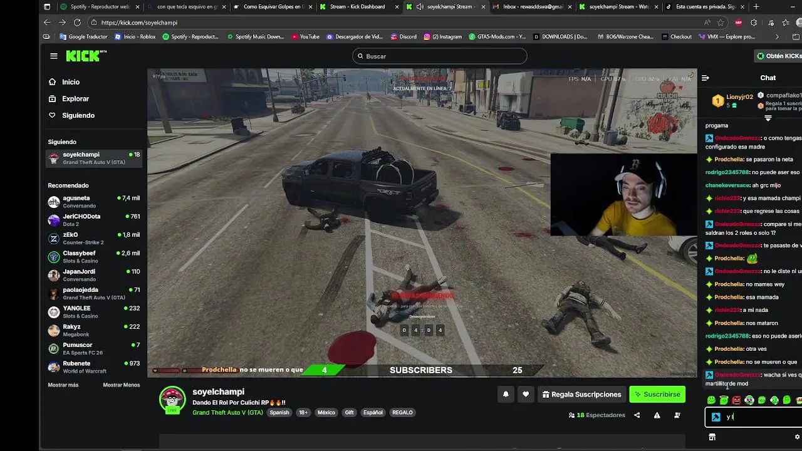Click the chat identity badge in the input
The image size is (802, 451).
716,417
